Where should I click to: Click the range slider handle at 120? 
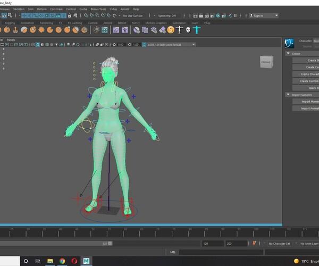tap(110, 244)
